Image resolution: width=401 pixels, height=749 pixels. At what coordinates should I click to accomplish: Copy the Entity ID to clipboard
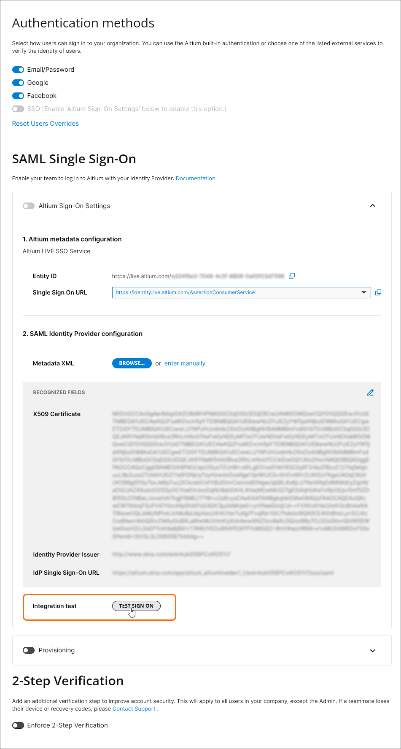(292, 276)
